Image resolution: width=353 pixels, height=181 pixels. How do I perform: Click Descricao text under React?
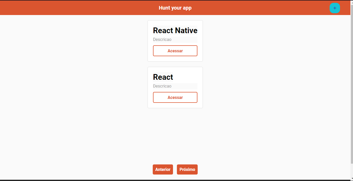point(162,86)
